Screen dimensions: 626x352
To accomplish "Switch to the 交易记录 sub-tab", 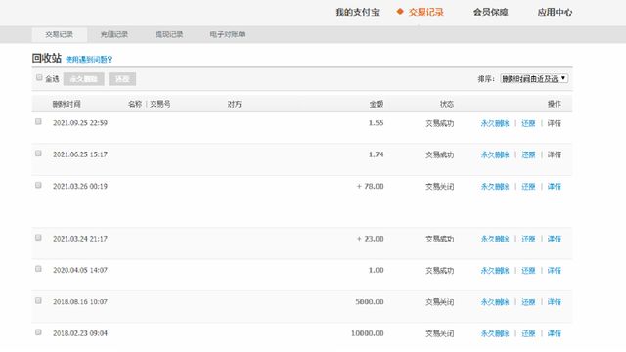I will tap(59, 35).
